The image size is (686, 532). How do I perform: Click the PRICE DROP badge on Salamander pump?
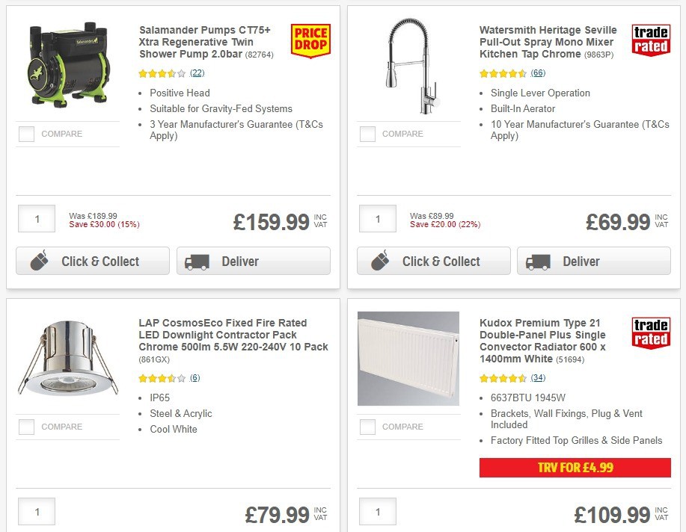(310, 40)
